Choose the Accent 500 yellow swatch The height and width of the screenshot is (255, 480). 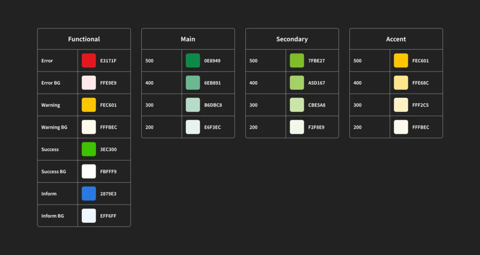tap(401, 60)
